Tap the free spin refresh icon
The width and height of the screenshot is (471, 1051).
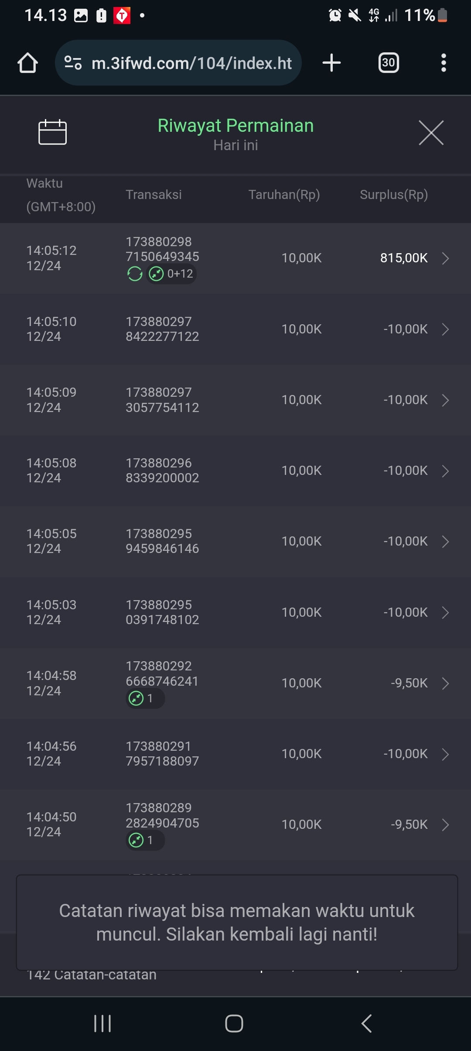pos(135,274)
